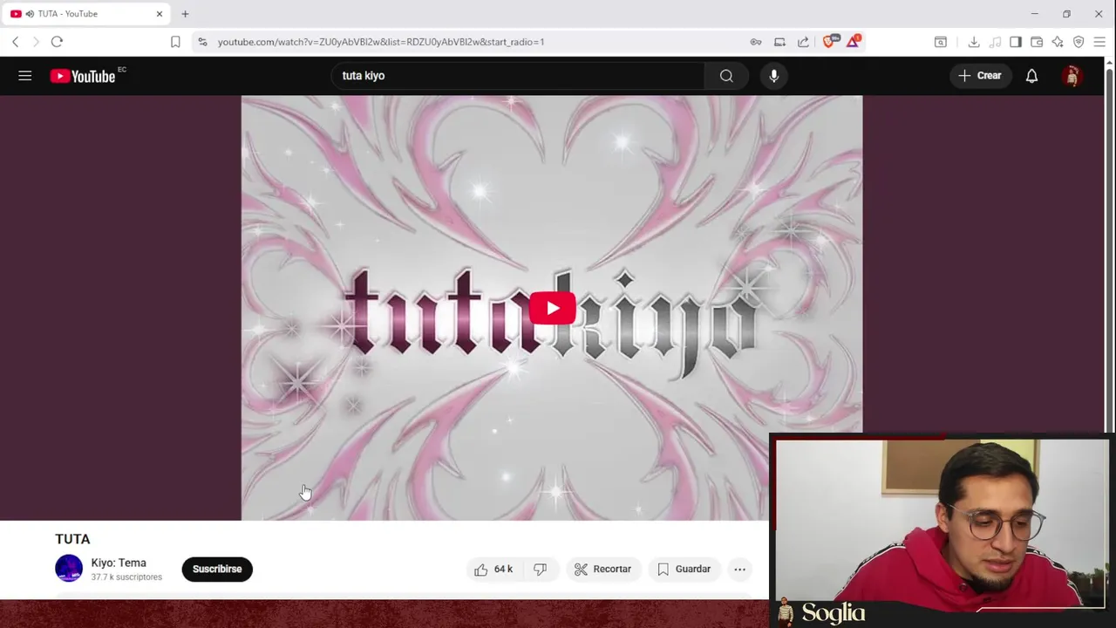
Task: Open the downloads panel
Action: (x=974, y=42)
